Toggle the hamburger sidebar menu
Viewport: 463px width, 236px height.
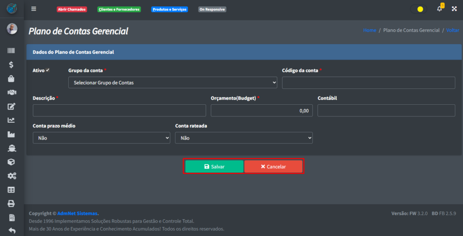pos(33,9)
